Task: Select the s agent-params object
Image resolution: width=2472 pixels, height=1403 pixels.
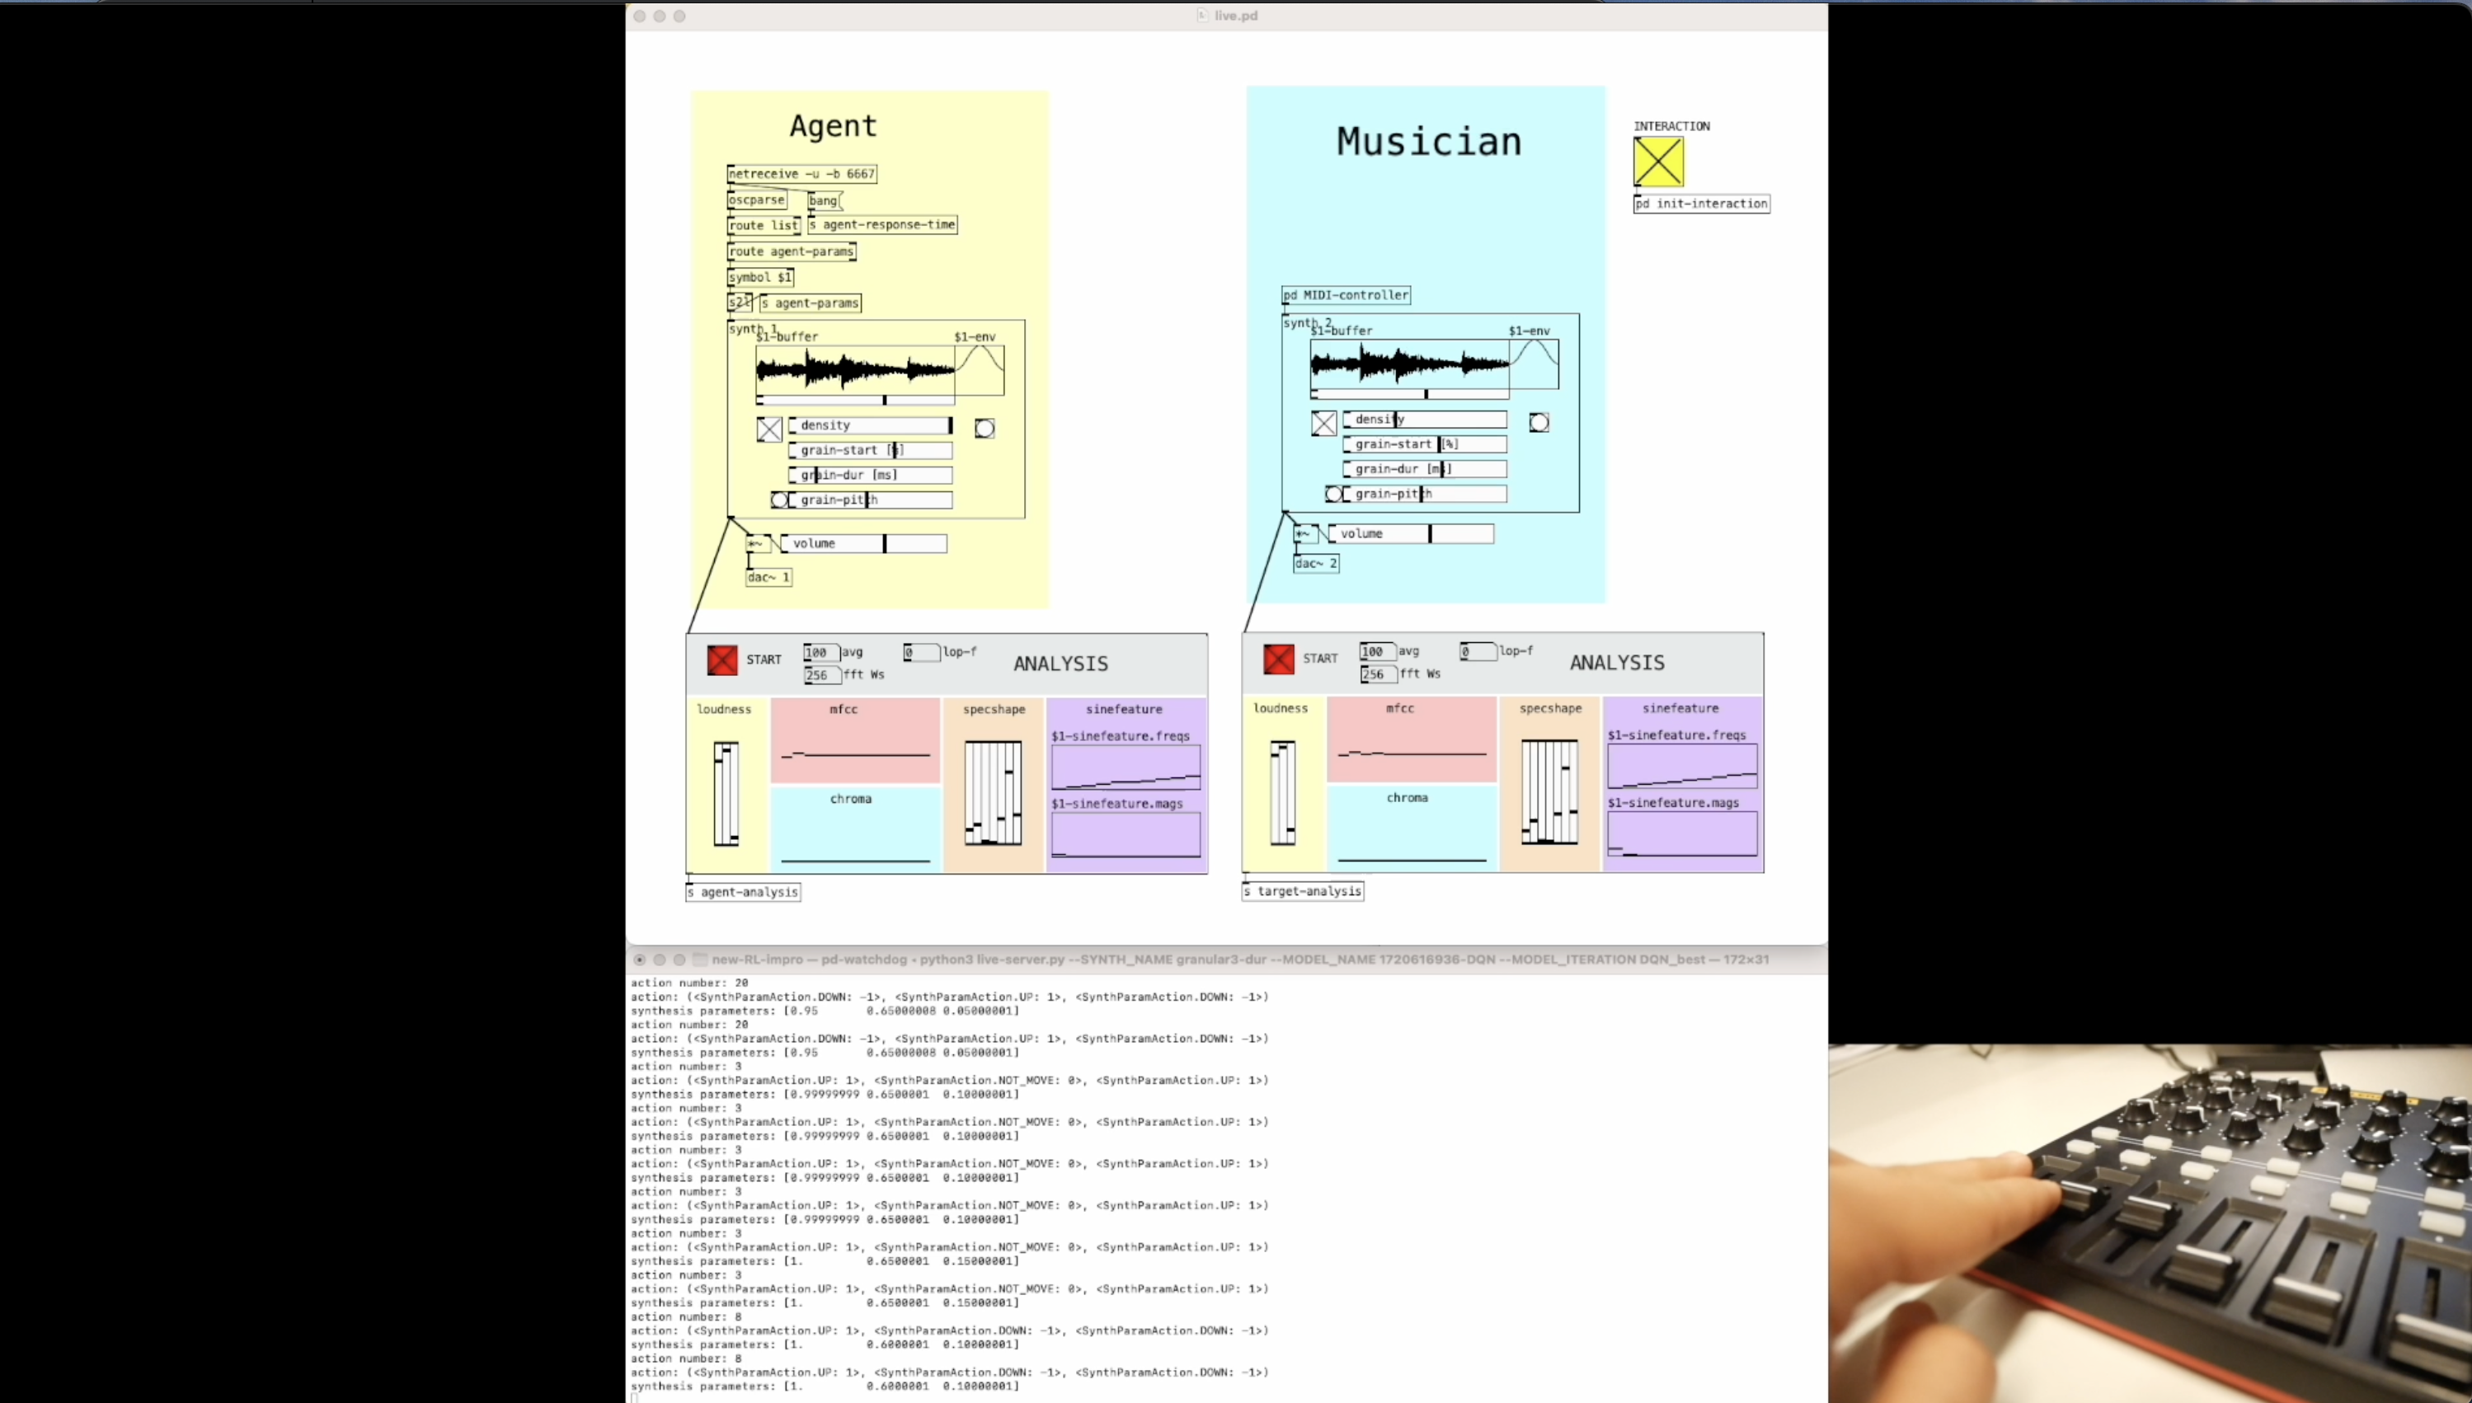Action: pos(811,303)
